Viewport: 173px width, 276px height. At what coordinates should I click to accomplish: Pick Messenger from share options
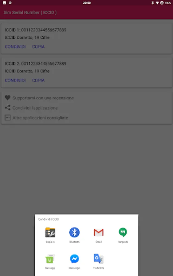pos(74,259)
